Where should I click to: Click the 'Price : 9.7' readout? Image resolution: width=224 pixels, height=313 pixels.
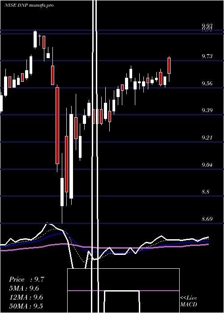26,279
